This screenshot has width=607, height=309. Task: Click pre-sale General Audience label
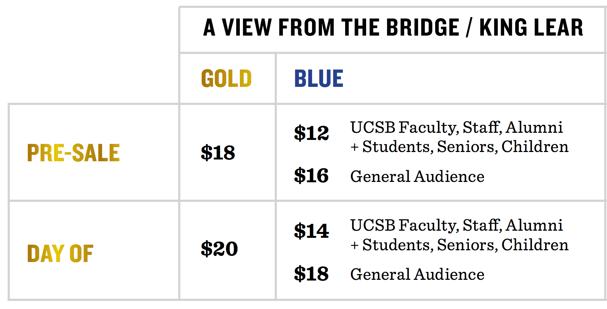tap(417, 177)
